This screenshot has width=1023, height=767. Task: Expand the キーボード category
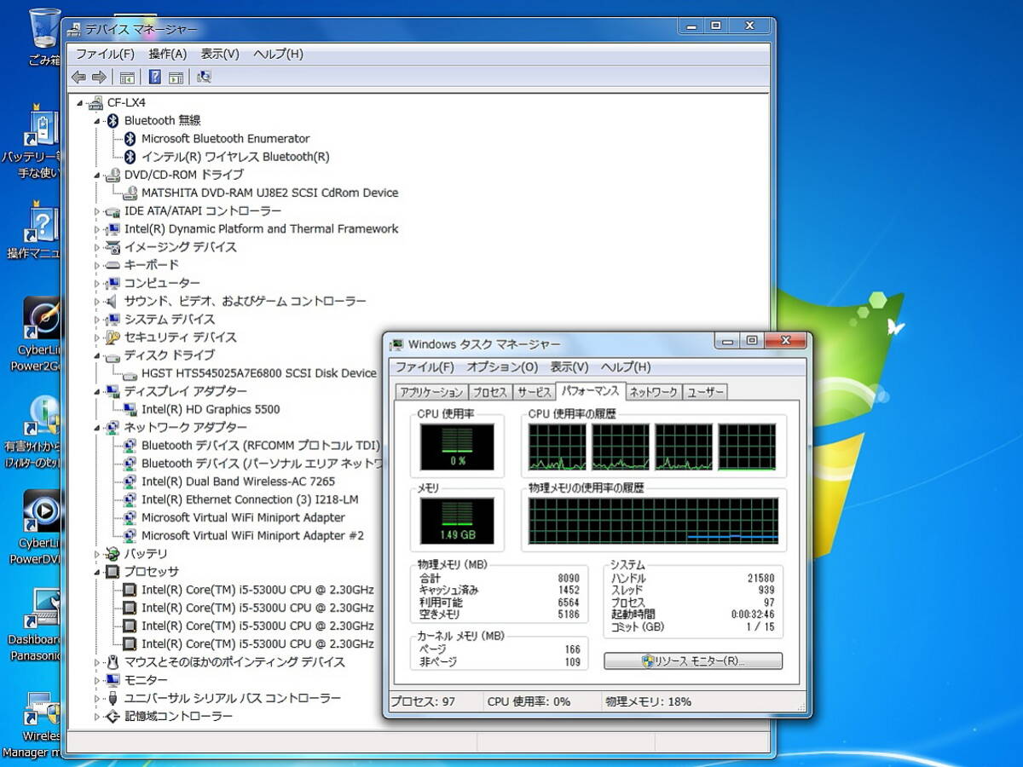(96, 265)
